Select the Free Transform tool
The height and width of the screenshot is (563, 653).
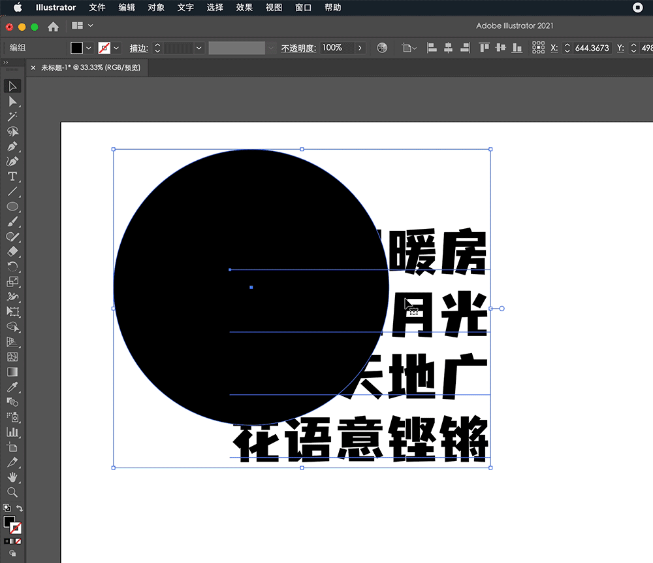(12, 311)
